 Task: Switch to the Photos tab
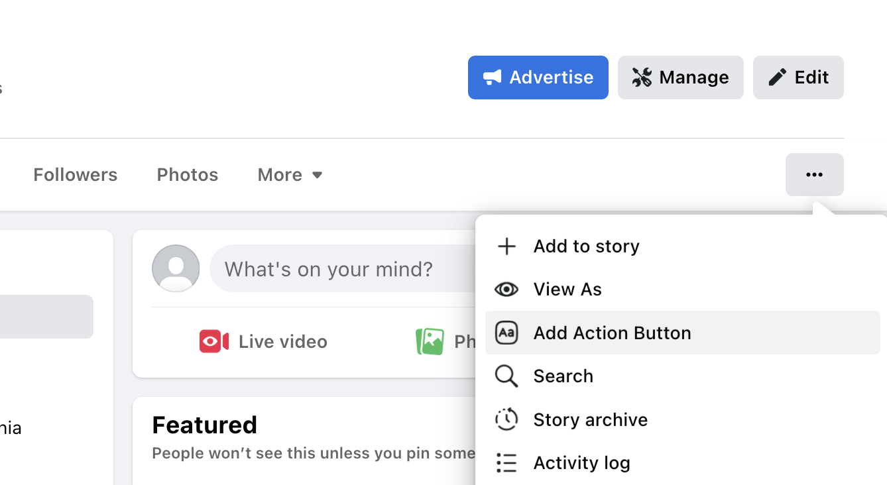point(187,174)
